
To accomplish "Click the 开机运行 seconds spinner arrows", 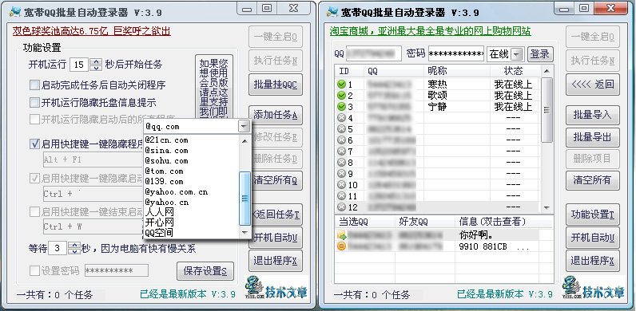I will click(x=96, y=64).
